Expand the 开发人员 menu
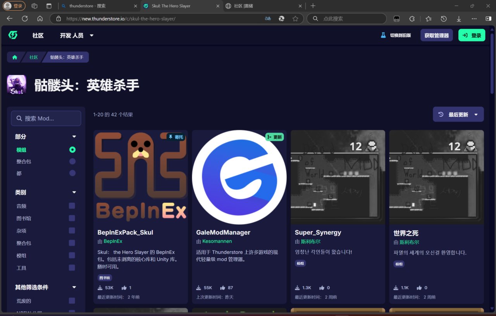Screen dimensions: 496x316 tap(77, 35)
